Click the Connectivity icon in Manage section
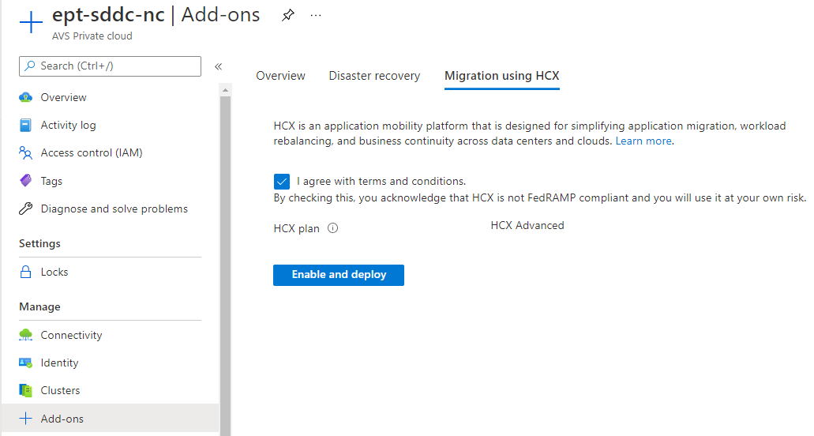This screenshot has height=436, width=814. point(26,336)
